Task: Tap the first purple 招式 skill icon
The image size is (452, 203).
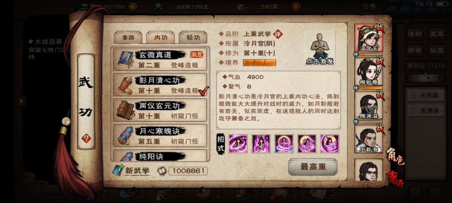Action: (238, 144)
